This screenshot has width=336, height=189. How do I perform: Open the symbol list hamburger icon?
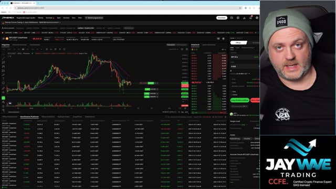[4, 38]
